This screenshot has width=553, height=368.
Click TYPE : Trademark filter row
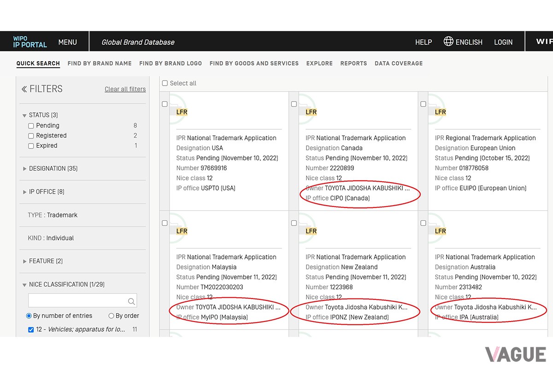pos(53,215)
